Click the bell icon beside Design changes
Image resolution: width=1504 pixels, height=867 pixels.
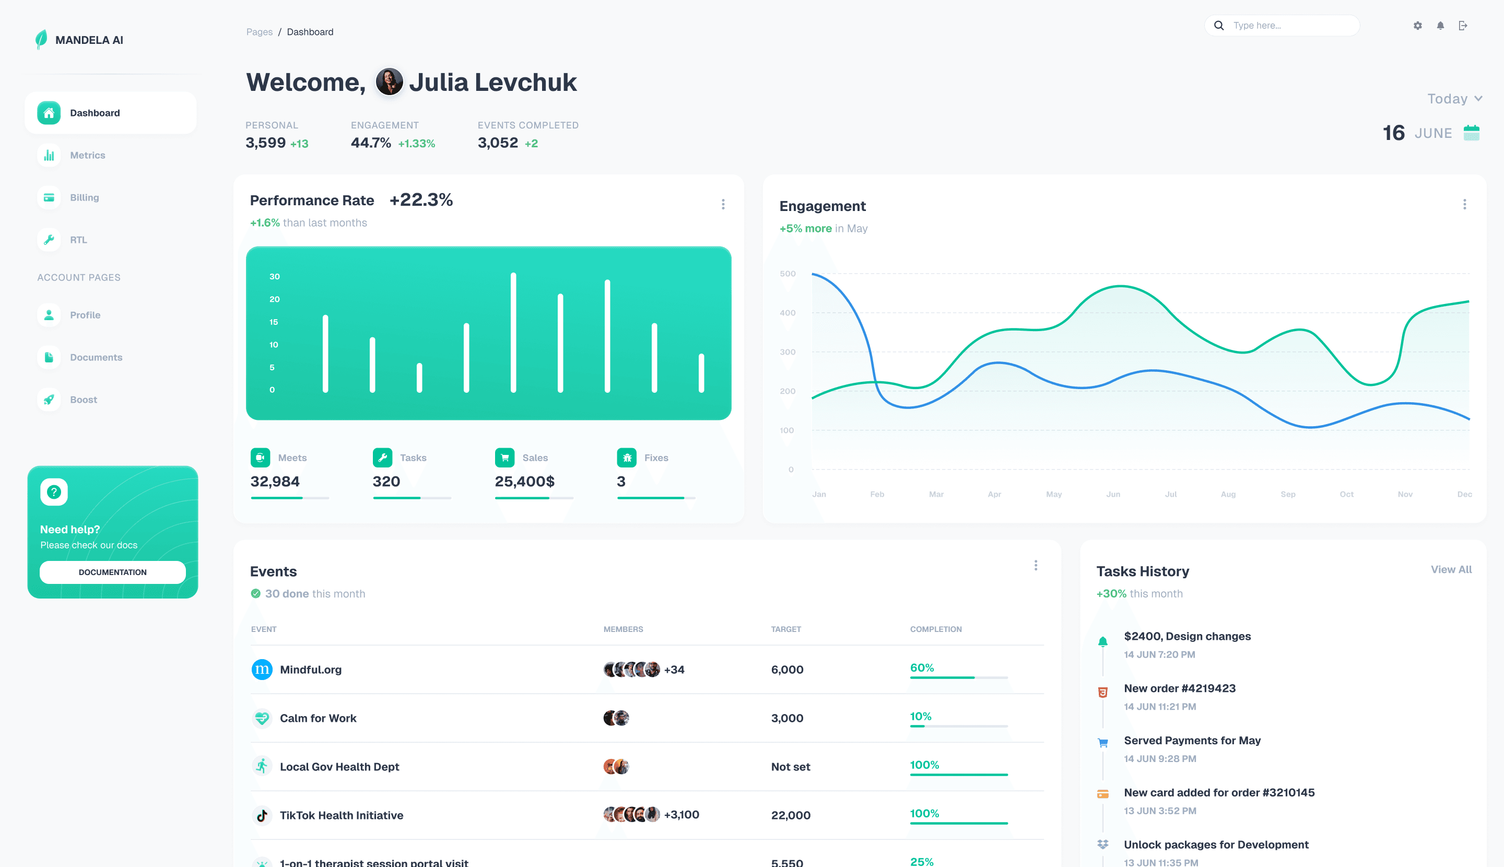[x=1103, y=641]
